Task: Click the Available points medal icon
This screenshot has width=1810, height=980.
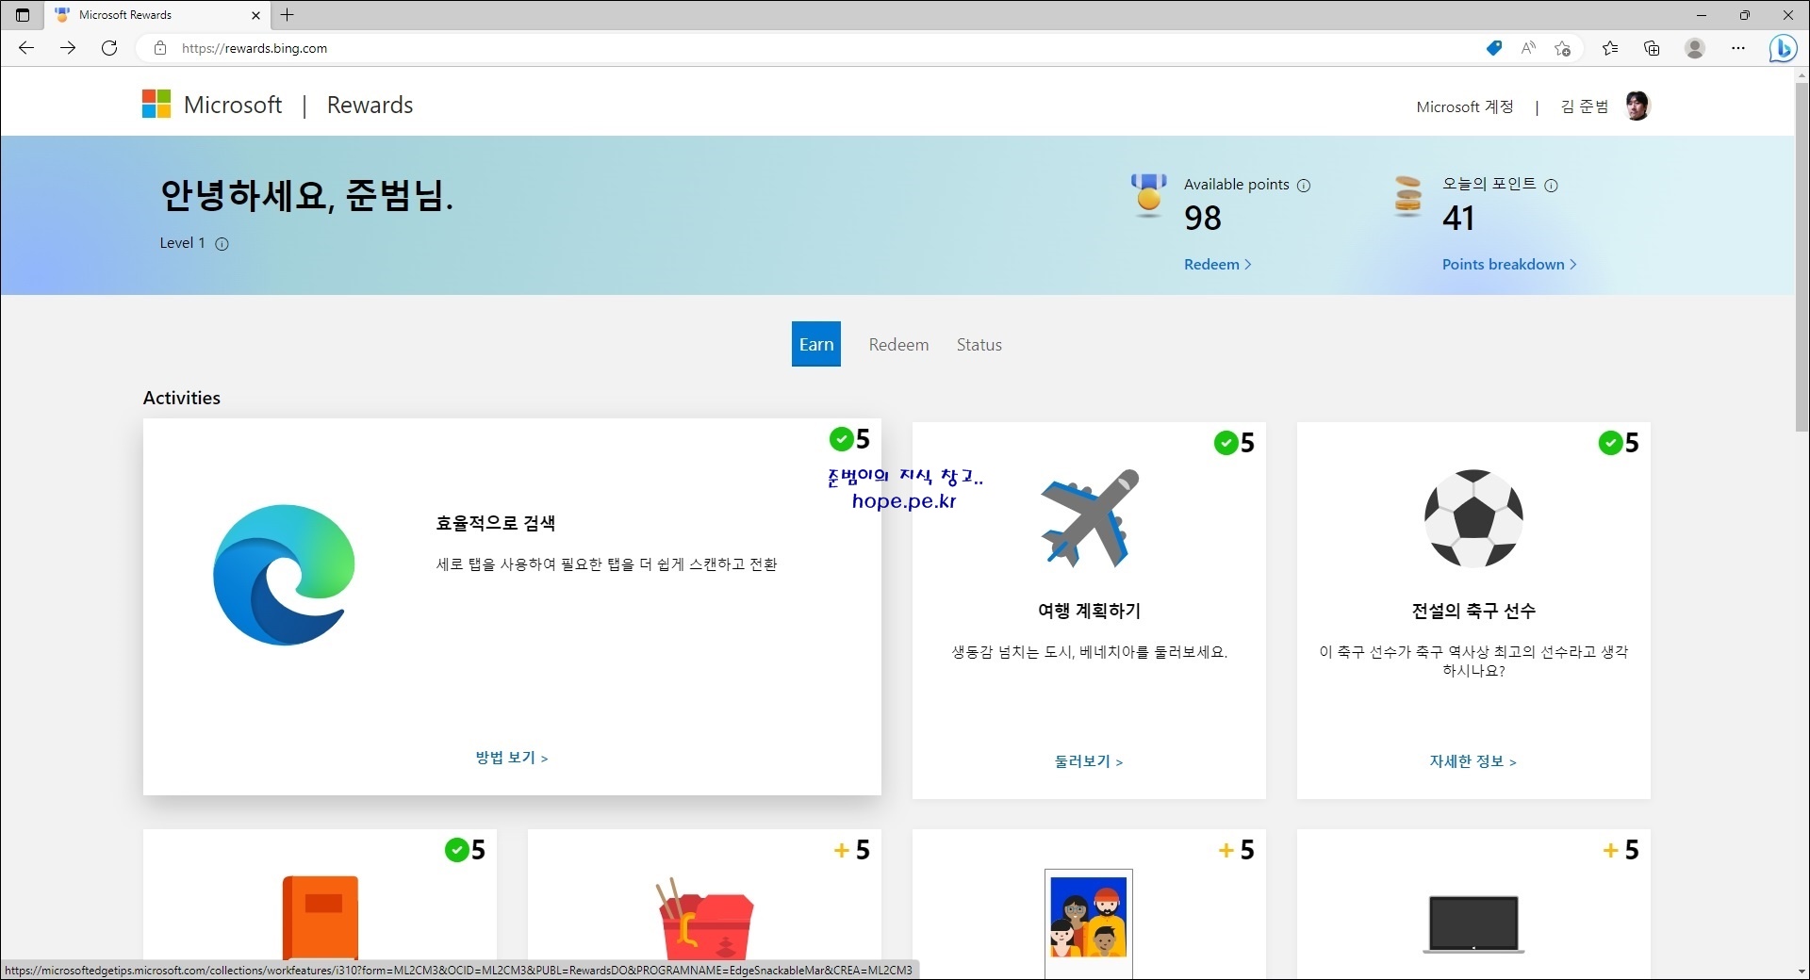Action: (1148, 195)
